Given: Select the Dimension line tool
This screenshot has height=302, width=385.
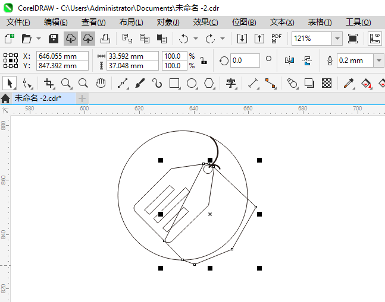Looking at the screenshot, I should pos(253,83).
